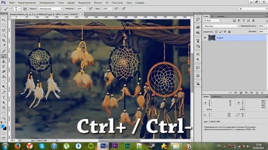Select the Move tool in the toolbox

coord(4,20)
